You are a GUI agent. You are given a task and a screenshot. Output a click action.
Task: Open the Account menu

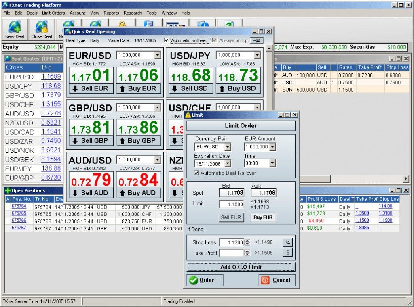pyautogui.click(x=77, y=13)
